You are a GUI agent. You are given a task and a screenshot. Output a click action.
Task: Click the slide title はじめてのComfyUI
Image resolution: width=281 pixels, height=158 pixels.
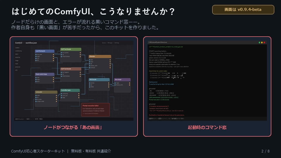click(x=51, y=11)
